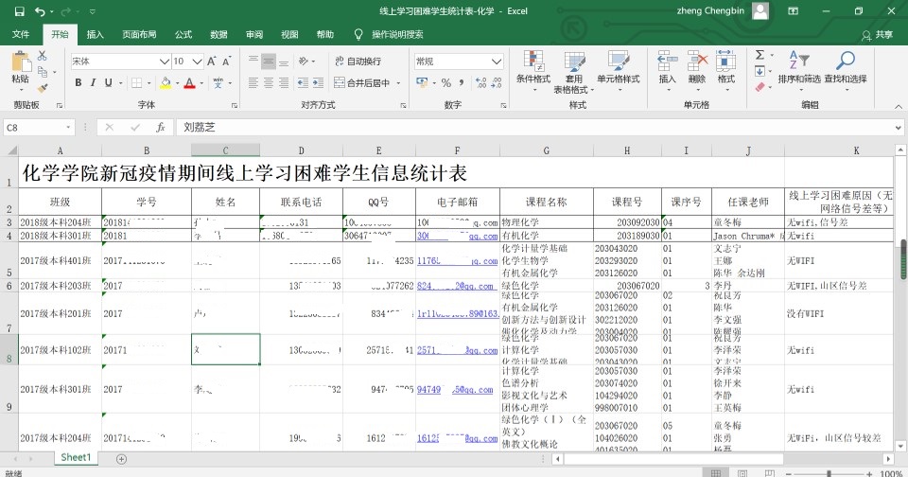This screenshot has height=477, width=908.
Task: Click Sort and Filter (排序和筛选) icon
Action: click(x=798, y=66)
